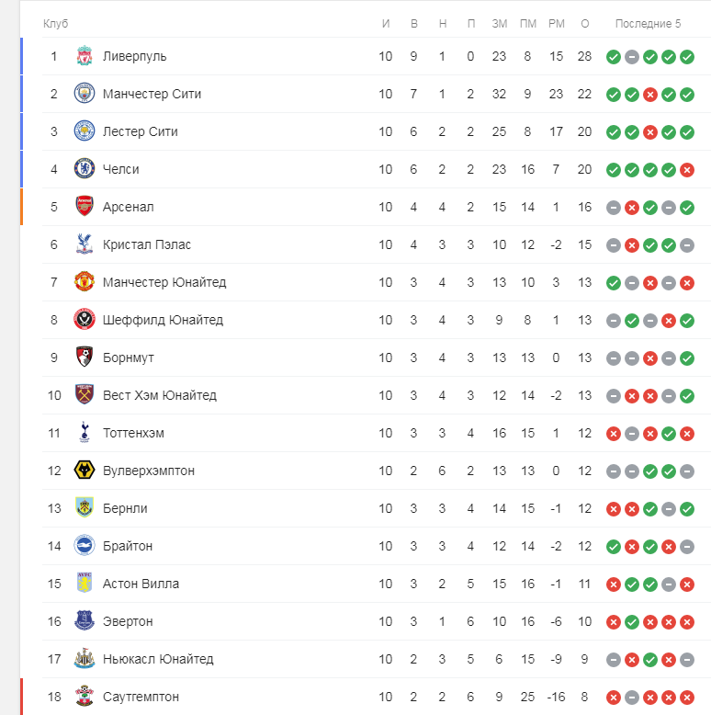Click the Клуб column header
Screen dimensions: 711x715
(56, 24)
